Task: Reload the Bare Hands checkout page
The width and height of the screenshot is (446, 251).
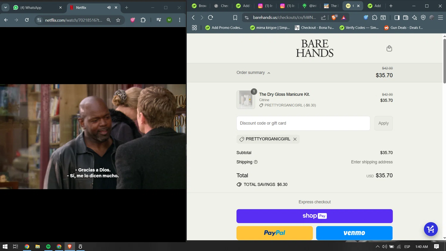Action: tap(211, 18)
